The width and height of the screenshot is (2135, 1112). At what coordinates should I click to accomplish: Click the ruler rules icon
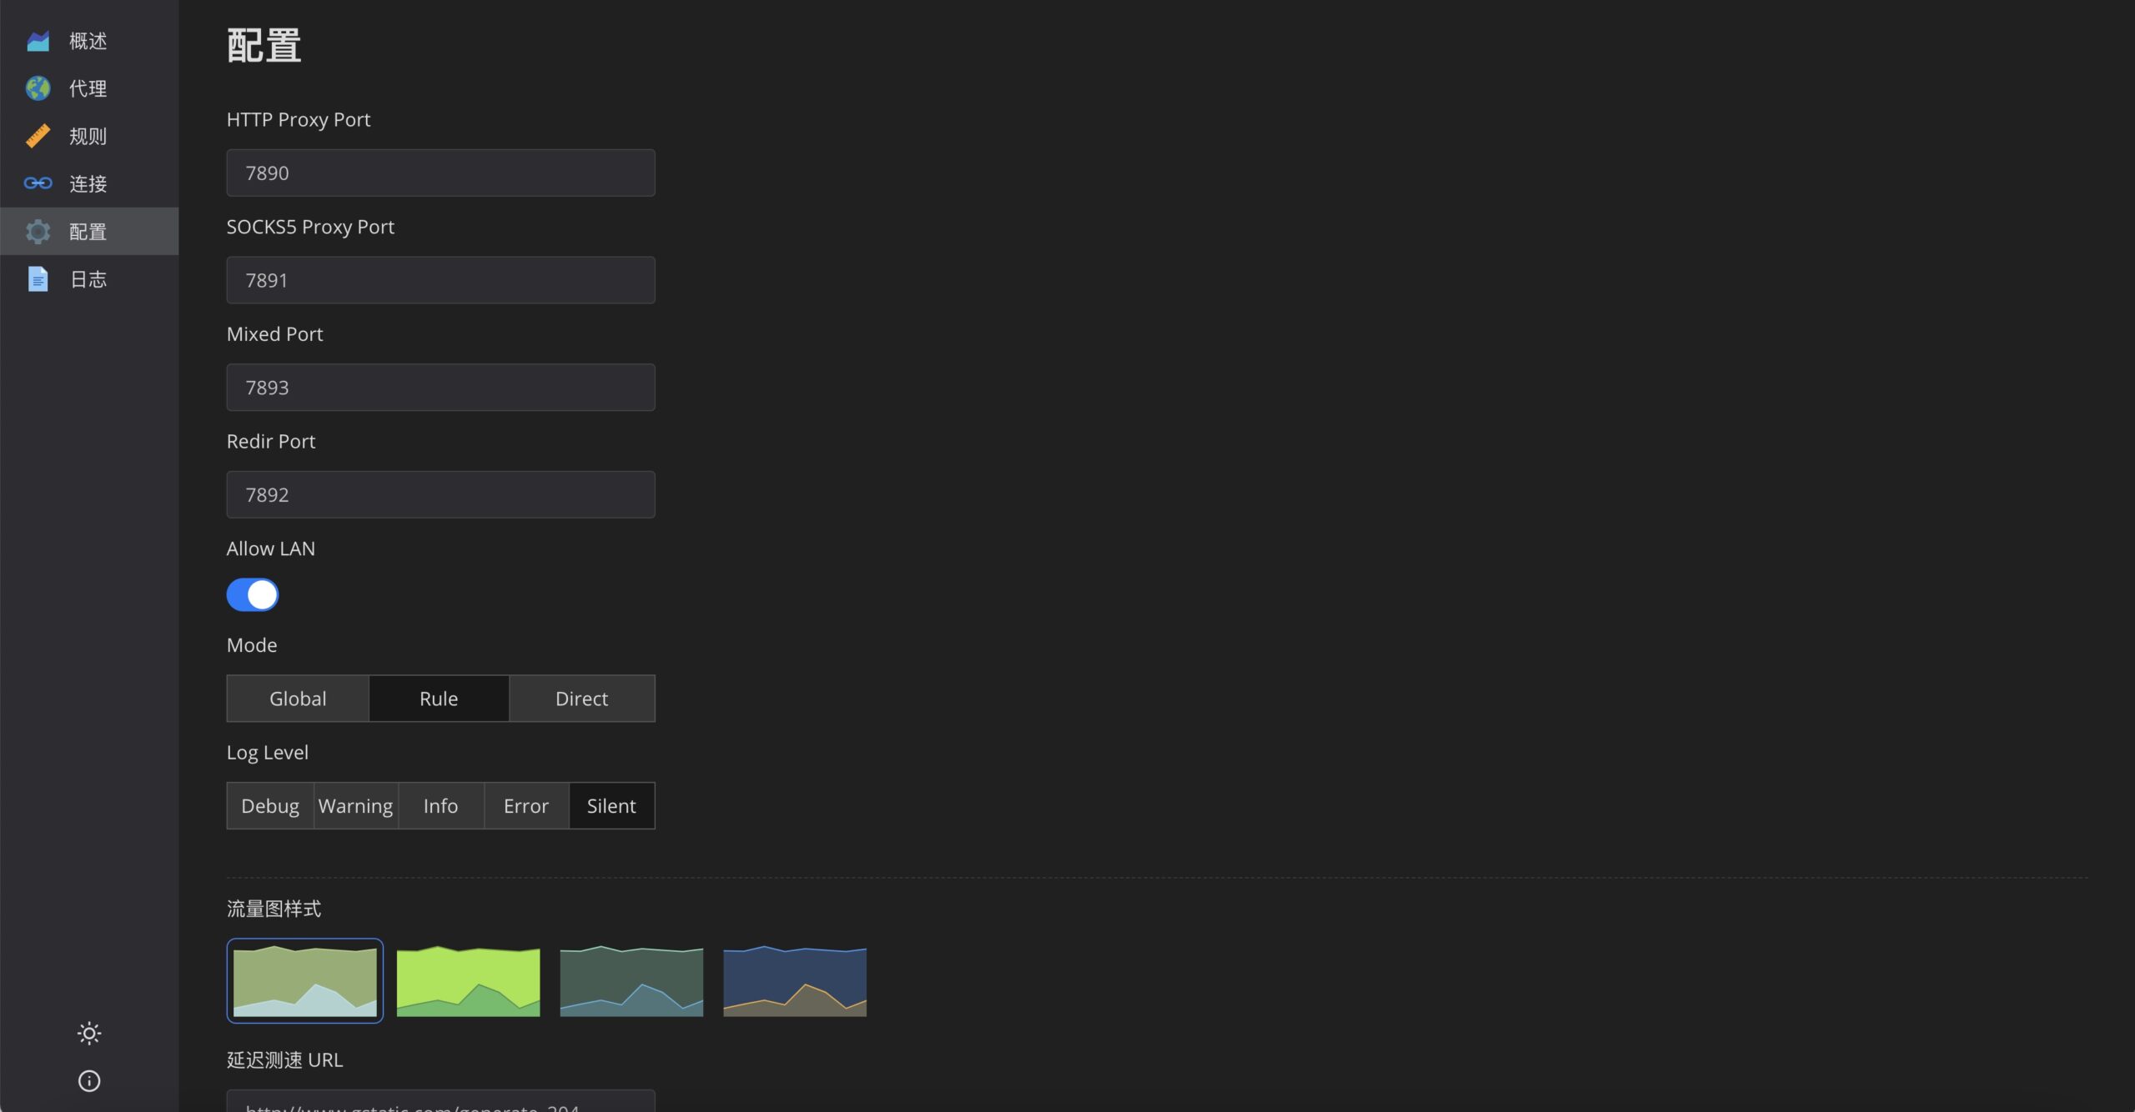pos(38,136)
